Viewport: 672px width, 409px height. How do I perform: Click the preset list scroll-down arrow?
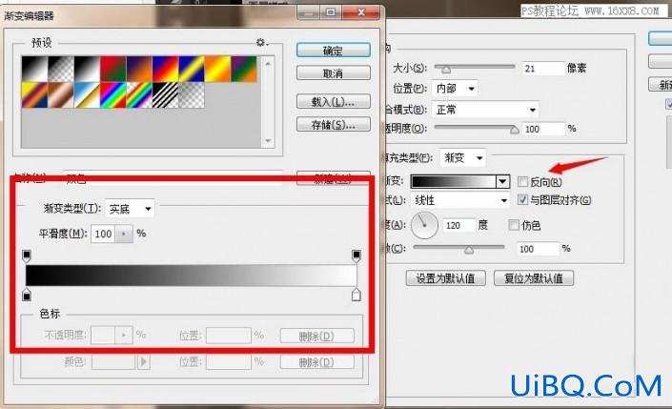[268, 140]
